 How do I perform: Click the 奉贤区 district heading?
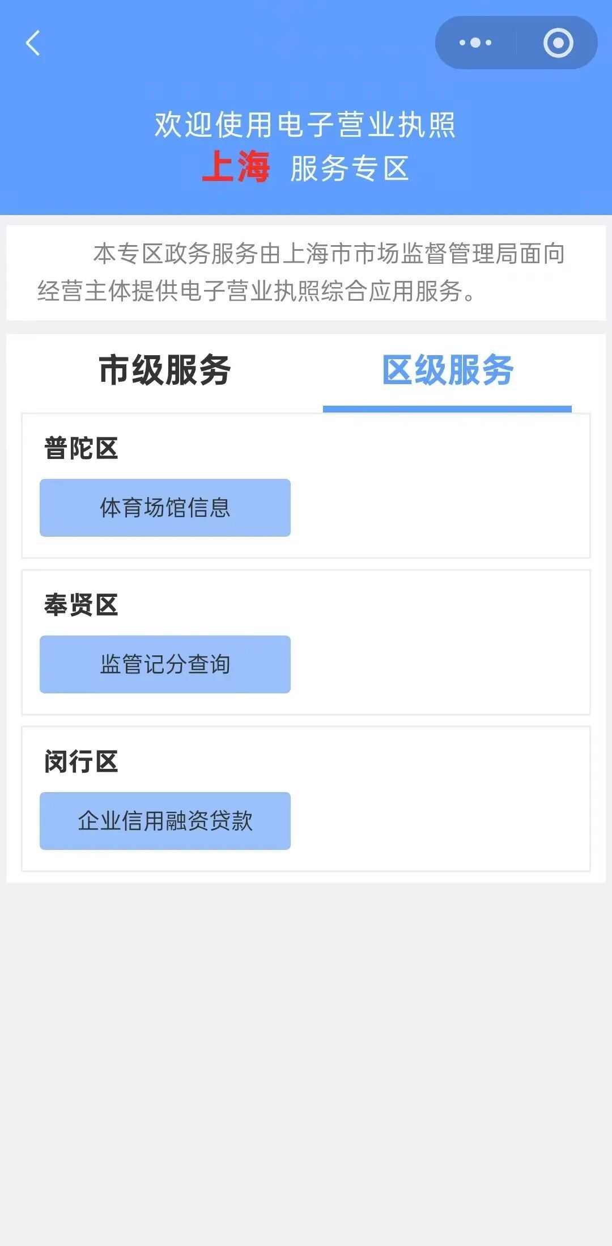click(81, 605)
